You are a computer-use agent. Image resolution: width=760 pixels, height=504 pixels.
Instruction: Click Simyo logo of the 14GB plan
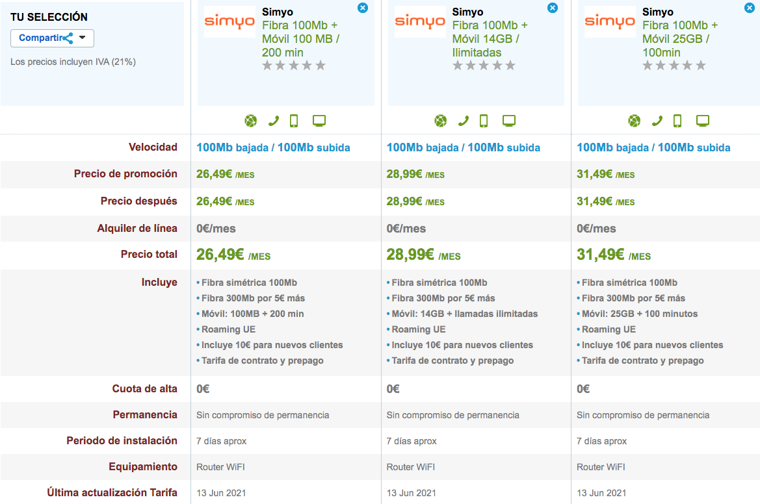420,22
